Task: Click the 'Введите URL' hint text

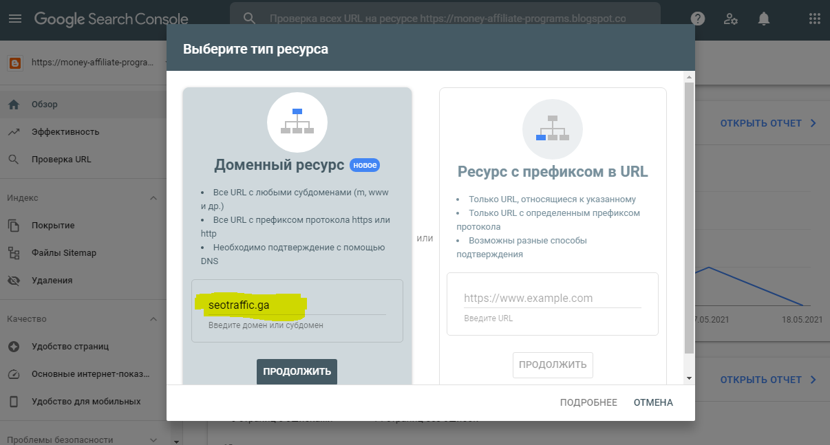Action: 488,318
